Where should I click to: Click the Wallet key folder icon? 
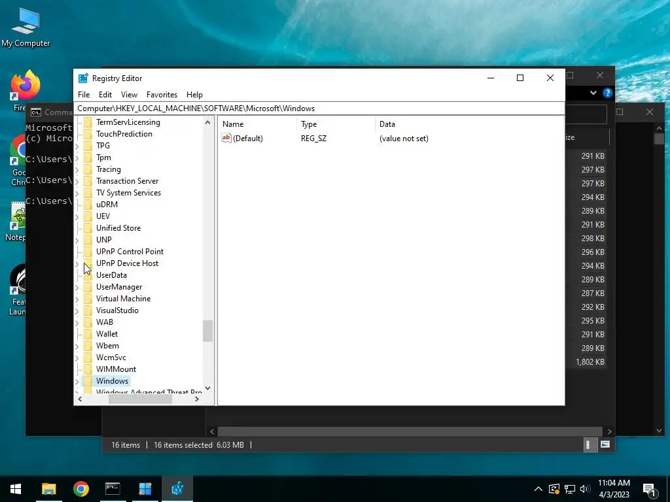[88, 334]
